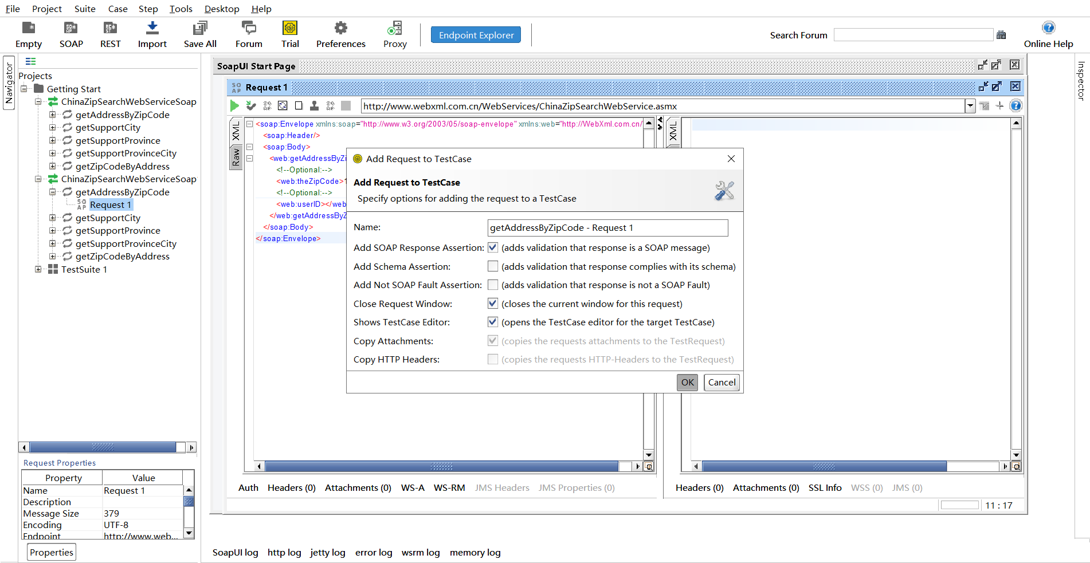Image resolution: width=1090 pixels, height=563 pixels.
Task: Enable Add Schema Assertion checkbox
Action: (493, 266)
